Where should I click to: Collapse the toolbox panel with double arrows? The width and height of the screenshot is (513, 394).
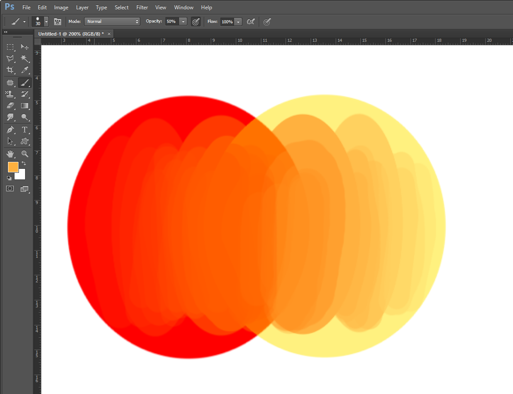coord(6,32)
